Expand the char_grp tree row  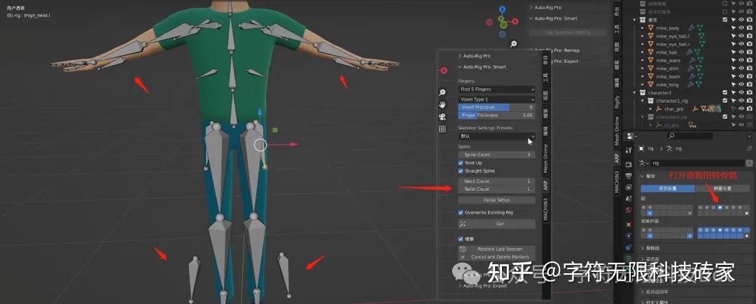pyautogui.click(x=650, y=109)
